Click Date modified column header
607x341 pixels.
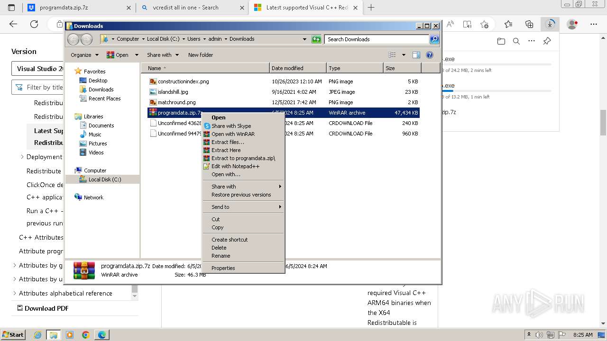[298, 68]
